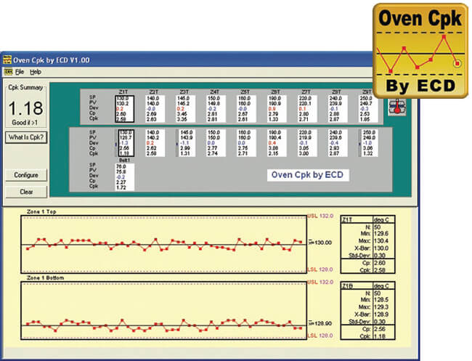Select the Z1T zone data box
Image resolution: width=472 pixels, height=361 pixels.
125,109
